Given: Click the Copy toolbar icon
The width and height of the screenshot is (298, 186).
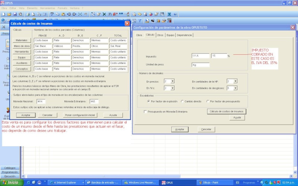Looking at the screenshot, I should click(58, 14).
